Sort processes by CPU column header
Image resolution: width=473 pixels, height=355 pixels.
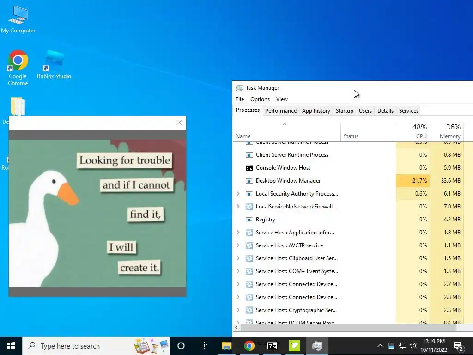click(413, 132)
